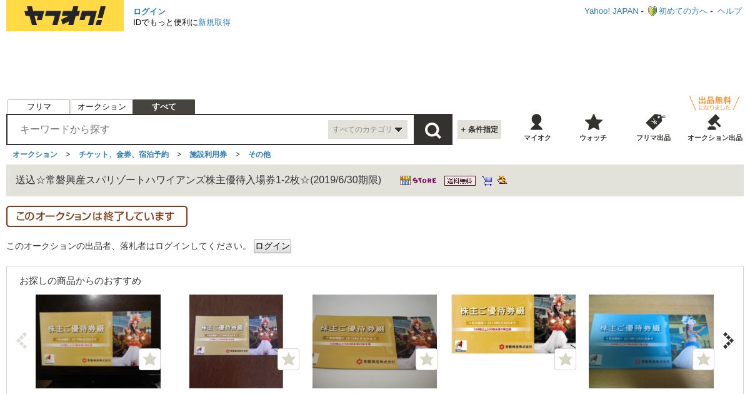Toggle watch star on blue coupon item
The image size is (750, 394).
pyautogui.click(x=704, y=360)
